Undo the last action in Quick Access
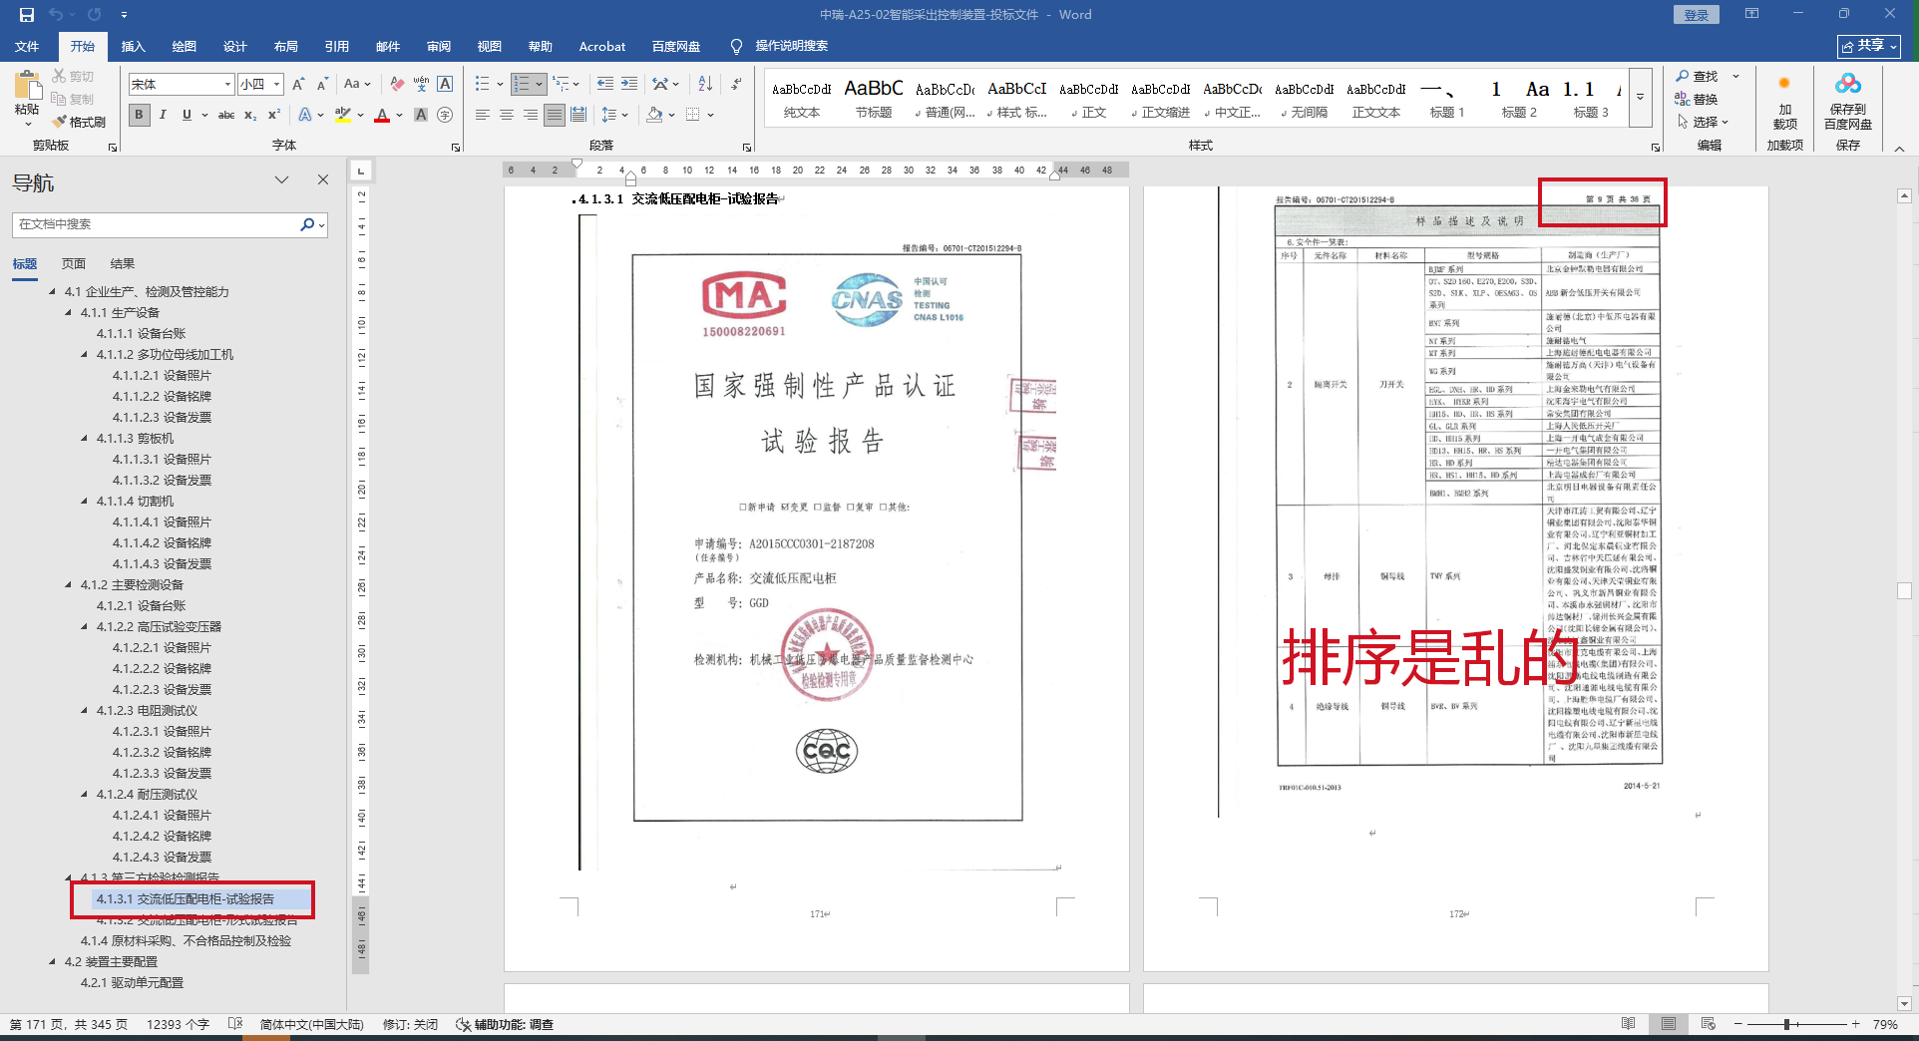This screenshot has width=1919, height=1041. 56,15
